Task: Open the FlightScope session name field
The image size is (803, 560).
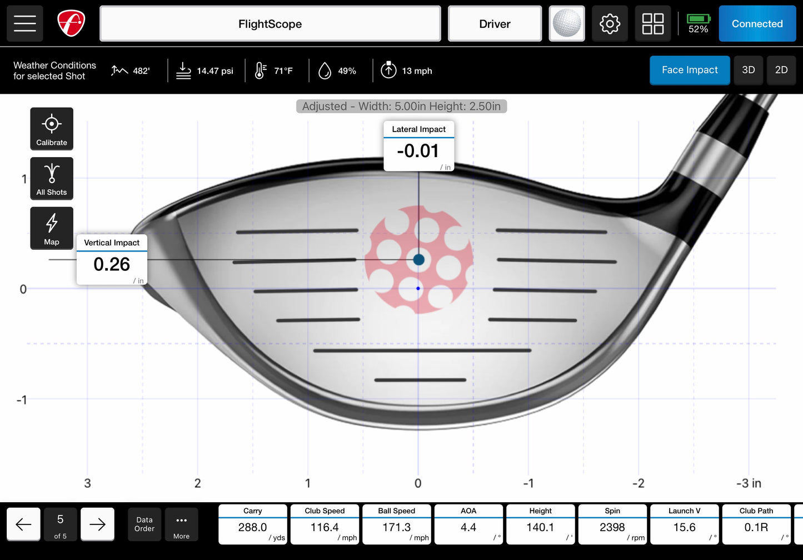Action: 270,24
